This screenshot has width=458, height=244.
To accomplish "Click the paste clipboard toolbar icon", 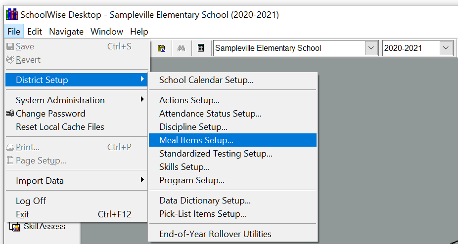I will 162,48.
